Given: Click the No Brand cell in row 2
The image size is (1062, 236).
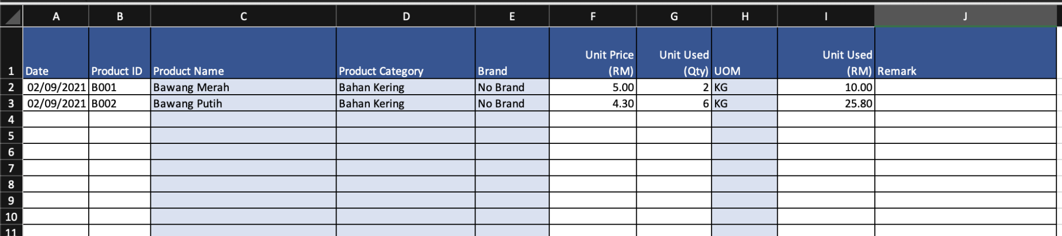Looking at the screenshot, I should pos(512,87).
